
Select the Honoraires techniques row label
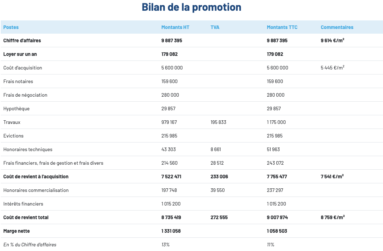point(28,149)
